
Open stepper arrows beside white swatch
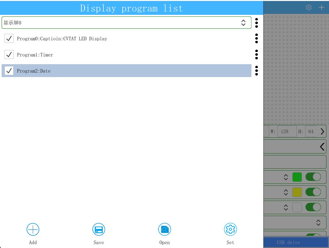(x=286, y=207)
